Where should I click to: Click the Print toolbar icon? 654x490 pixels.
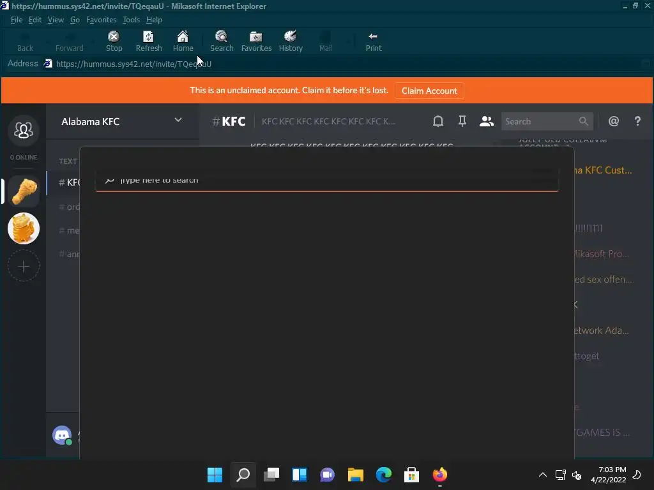[x=373, y=41]
